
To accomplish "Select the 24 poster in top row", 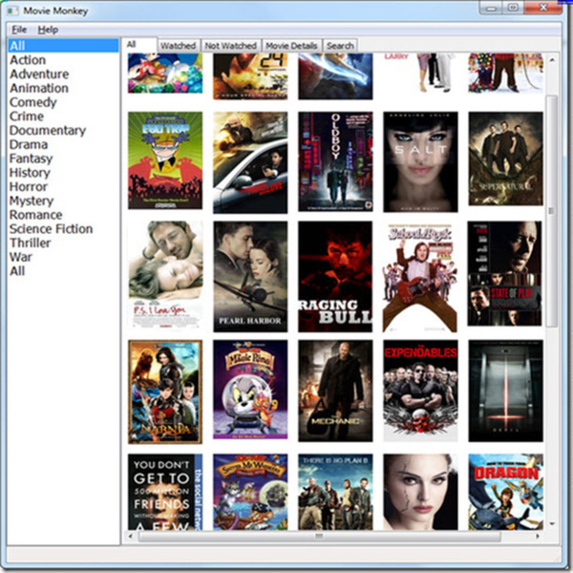I will [250, 76].
